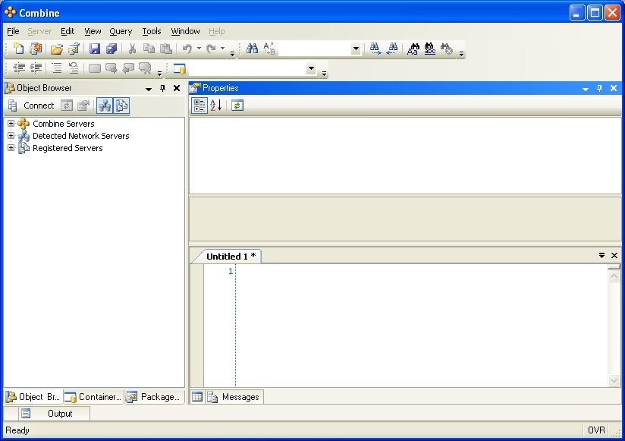
Task: Expand the Registered Servers tree node
Action: (11, 148)
